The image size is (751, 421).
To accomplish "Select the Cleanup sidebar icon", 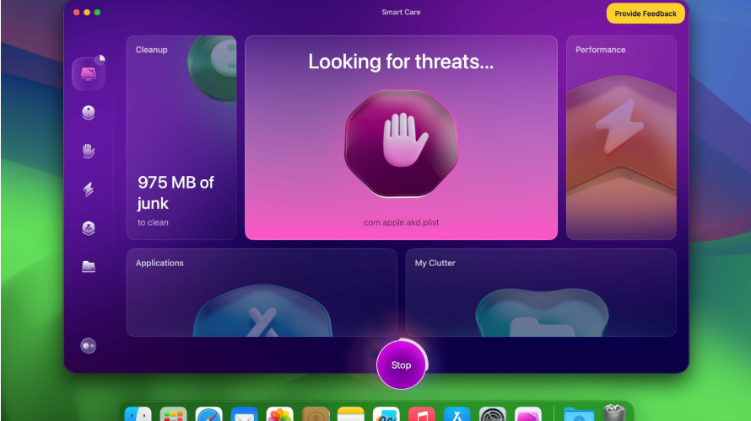I will coord(88,113).
